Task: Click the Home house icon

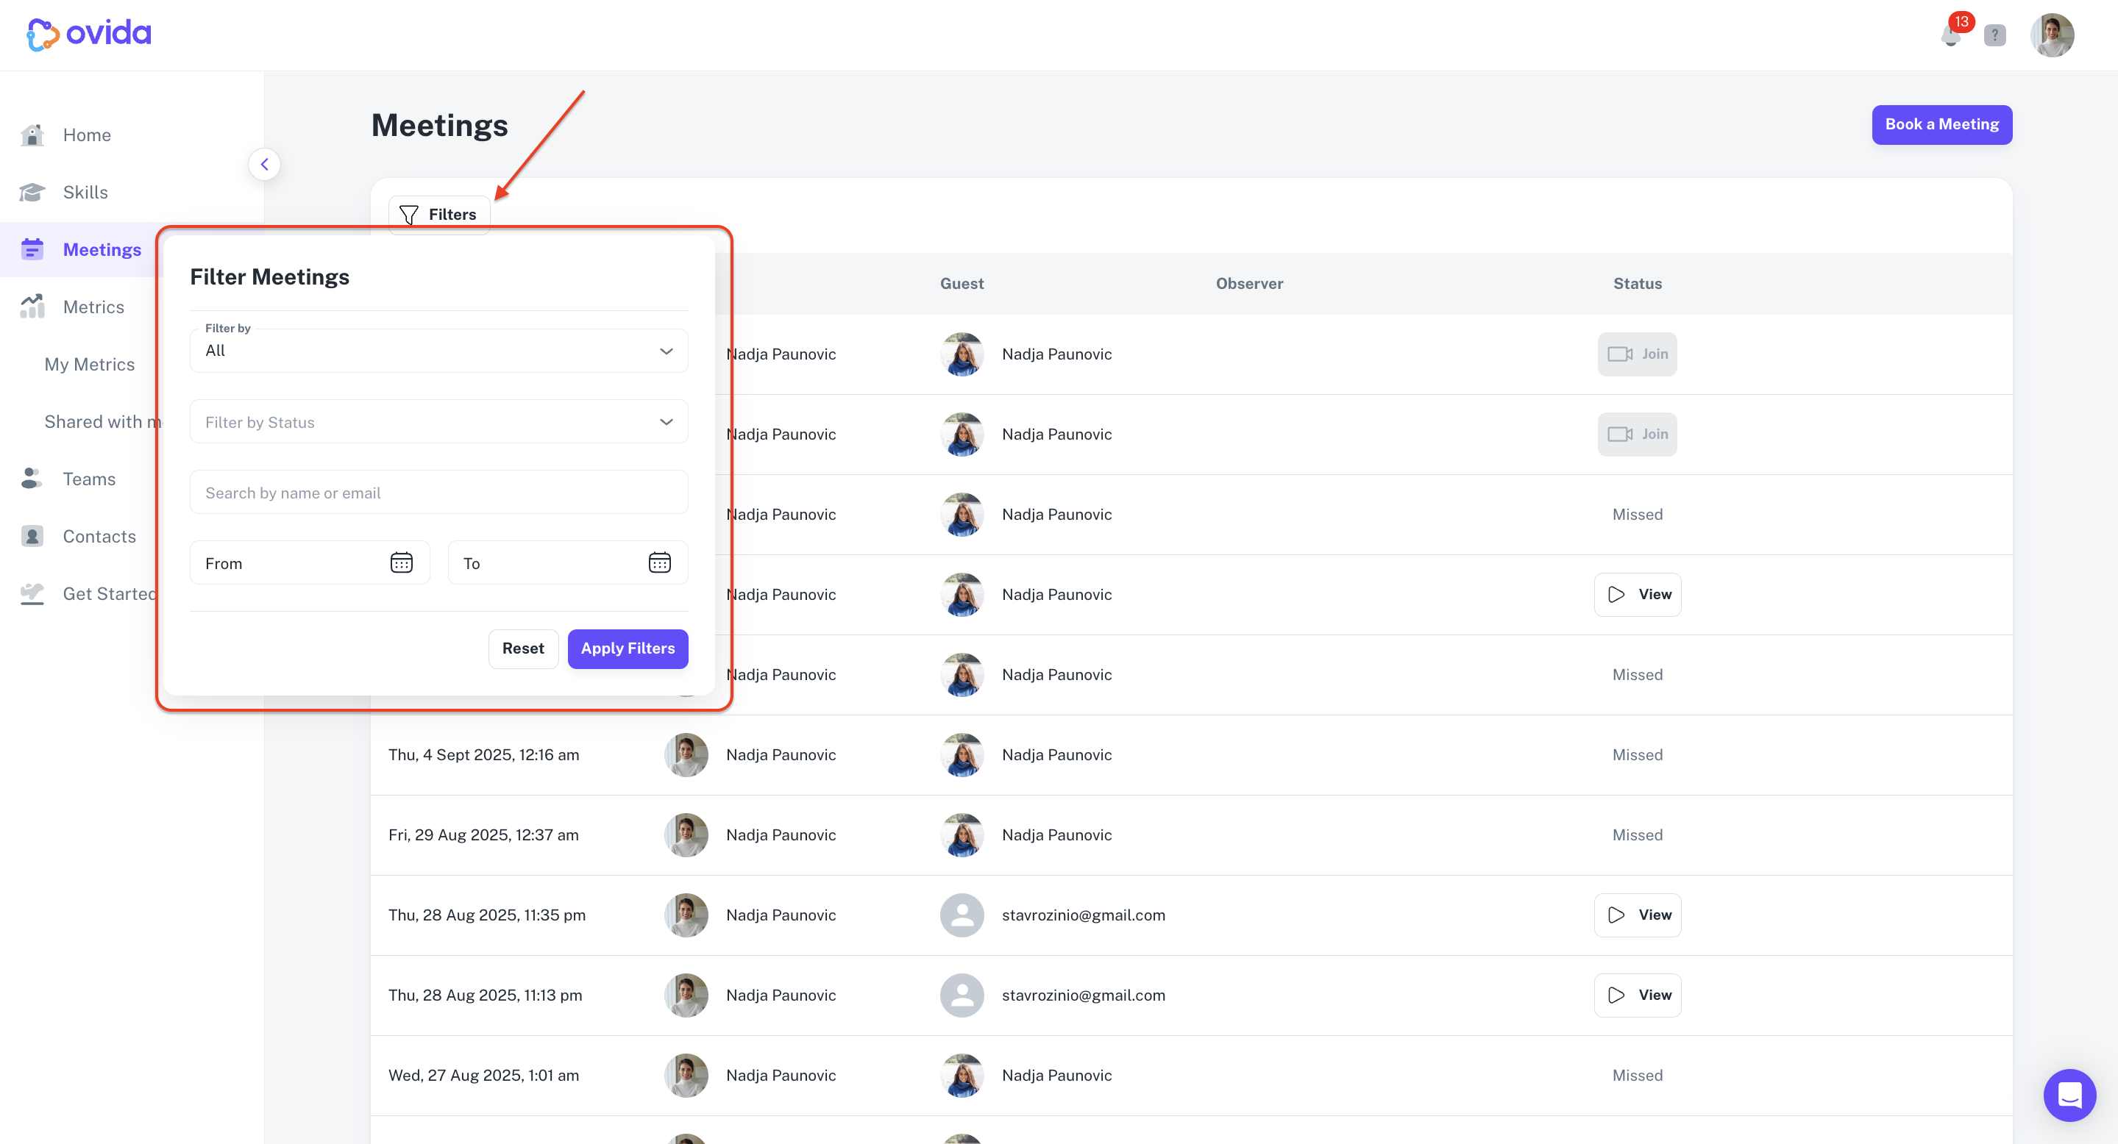Action: click(32, 135)
